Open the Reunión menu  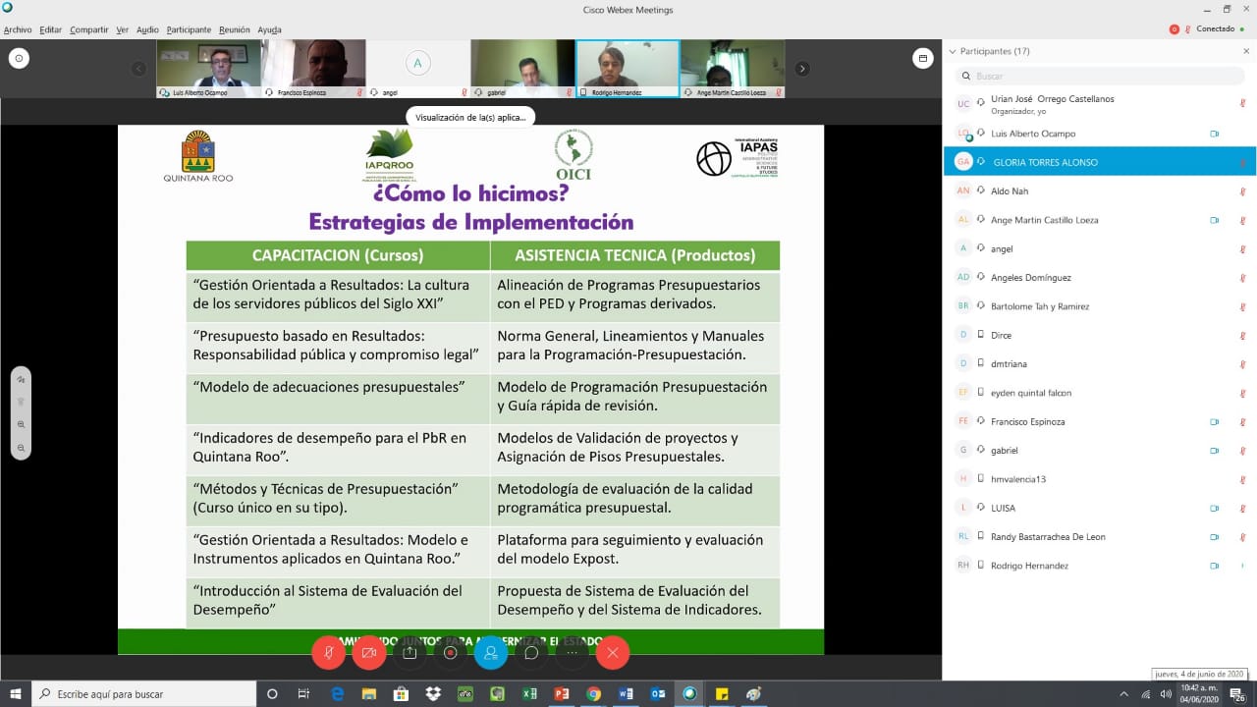[235, 29]
